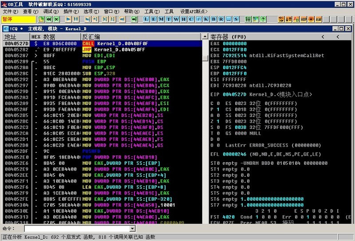Click the disassembly pane scroll-up arrow
355x241 pixels.
pos(205,36)
